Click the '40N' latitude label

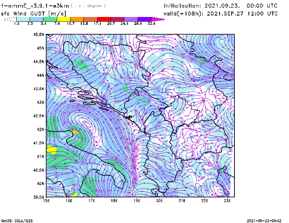(x=40, y=184)
